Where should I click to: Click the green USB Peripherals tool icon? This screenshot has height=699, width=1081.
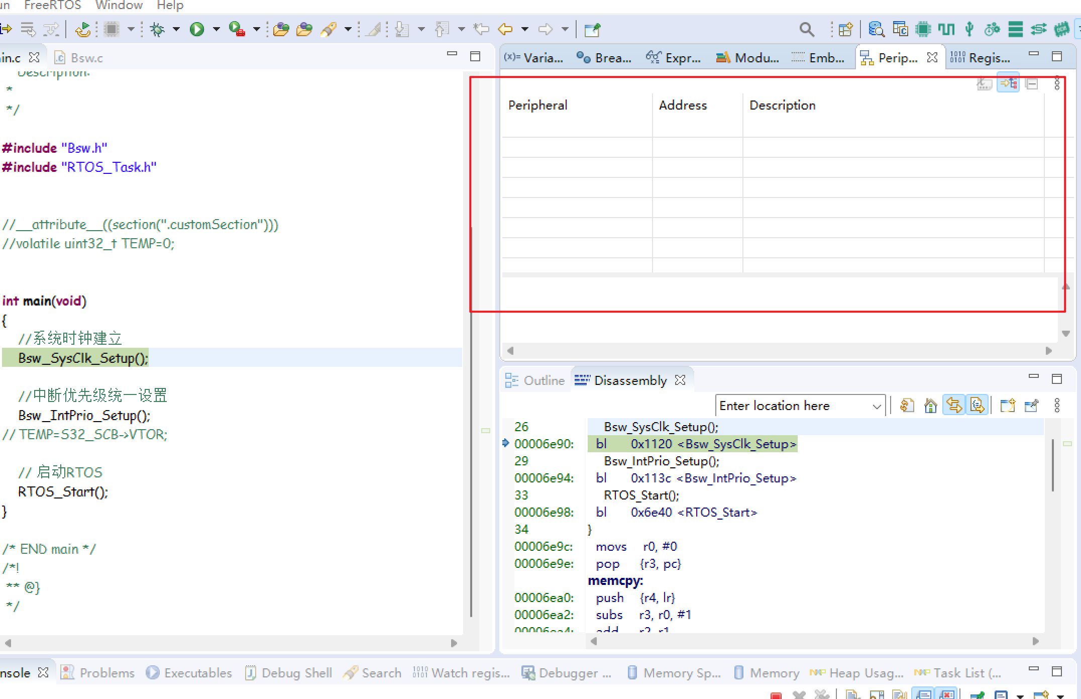pyautogui.click(x=969, y=30)
